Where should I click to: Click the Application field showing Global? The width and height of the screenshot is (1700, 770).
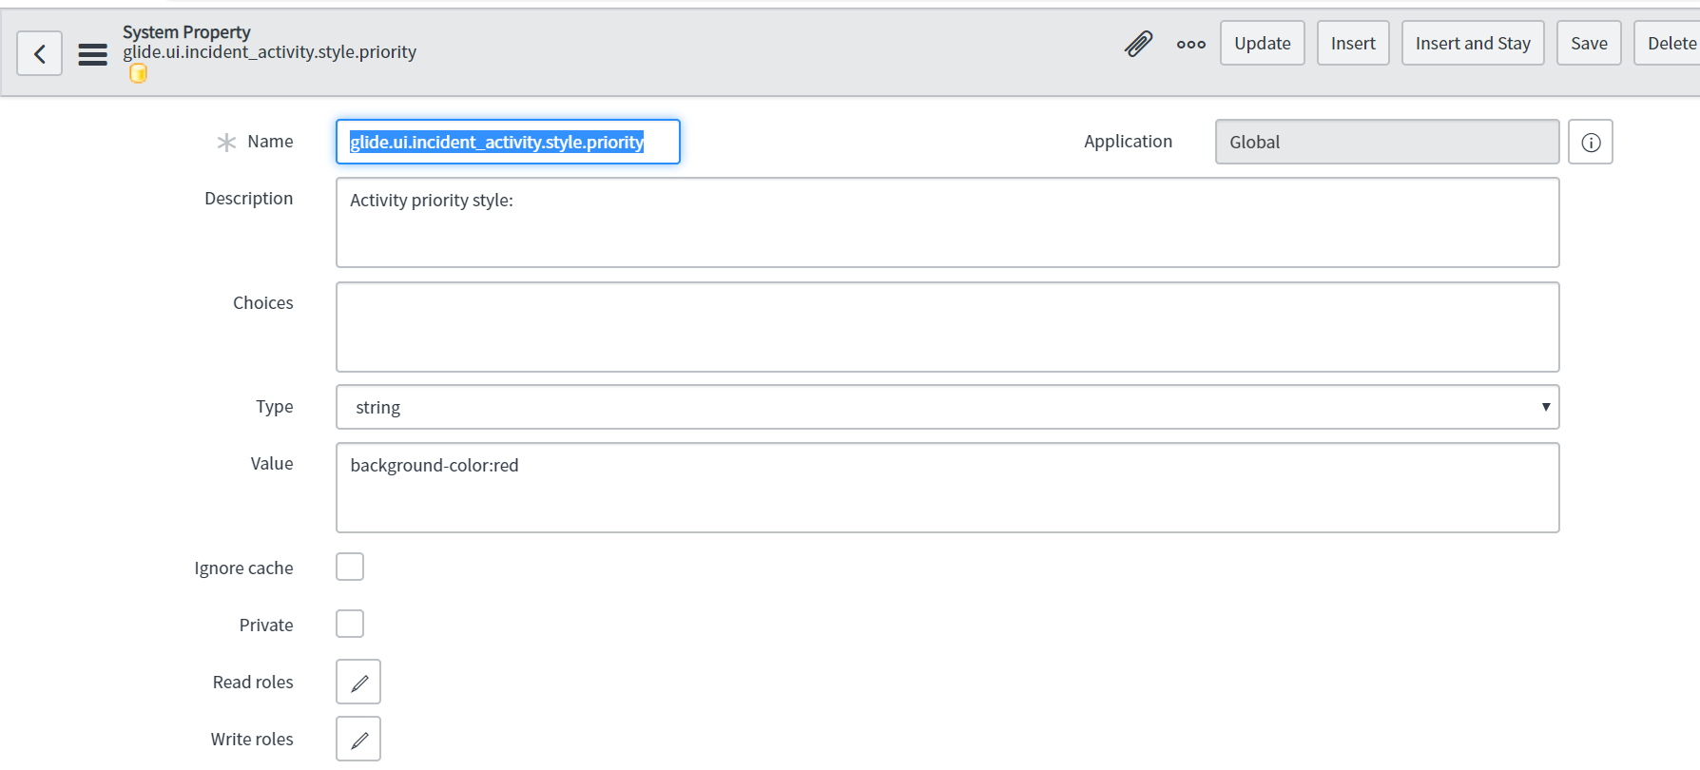coord(1387,142)
